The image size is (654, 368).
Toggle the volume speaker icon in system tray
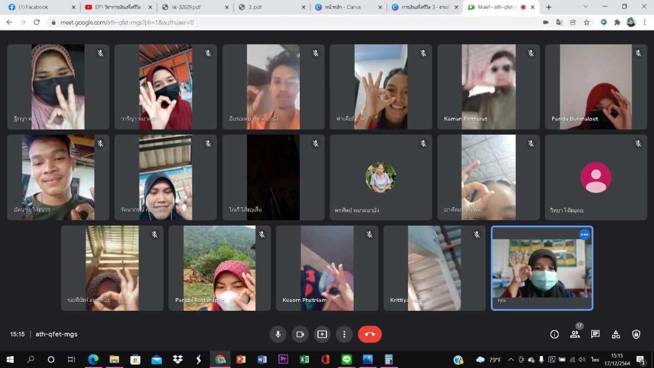point(582,360)
